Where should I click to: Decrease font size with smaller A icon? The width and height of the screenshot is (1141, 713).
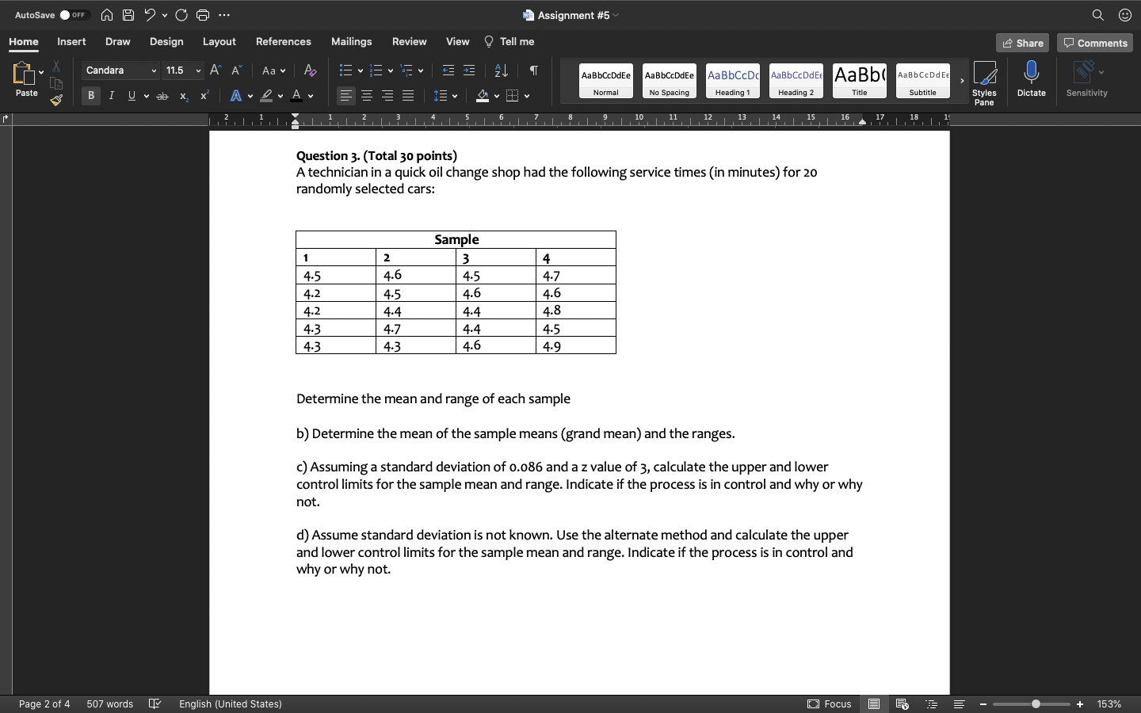coord(236,71)
